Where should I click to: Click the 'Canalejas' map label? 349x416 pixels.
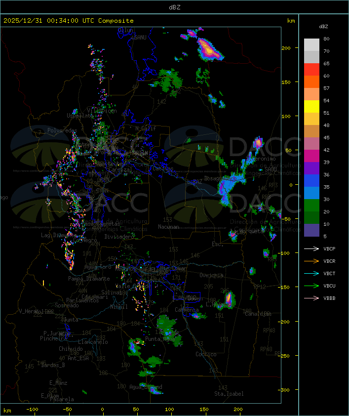click(x=258, y=314)
